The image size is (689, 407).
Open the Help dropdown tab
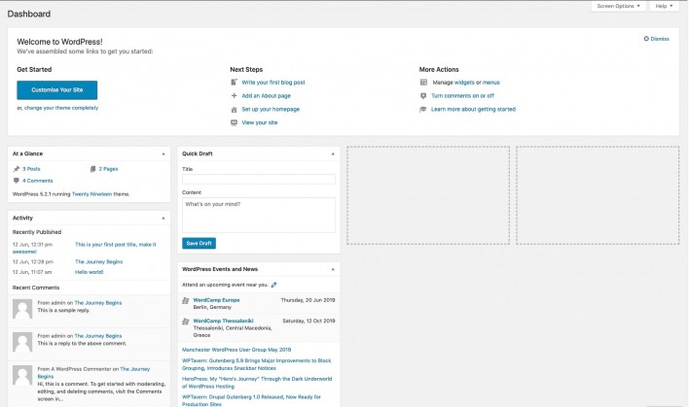(x=664, y=6)
